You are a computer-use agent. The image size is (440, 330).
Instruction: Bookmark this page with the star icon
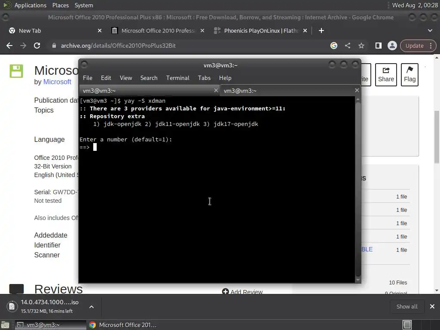tap(361, 46)
